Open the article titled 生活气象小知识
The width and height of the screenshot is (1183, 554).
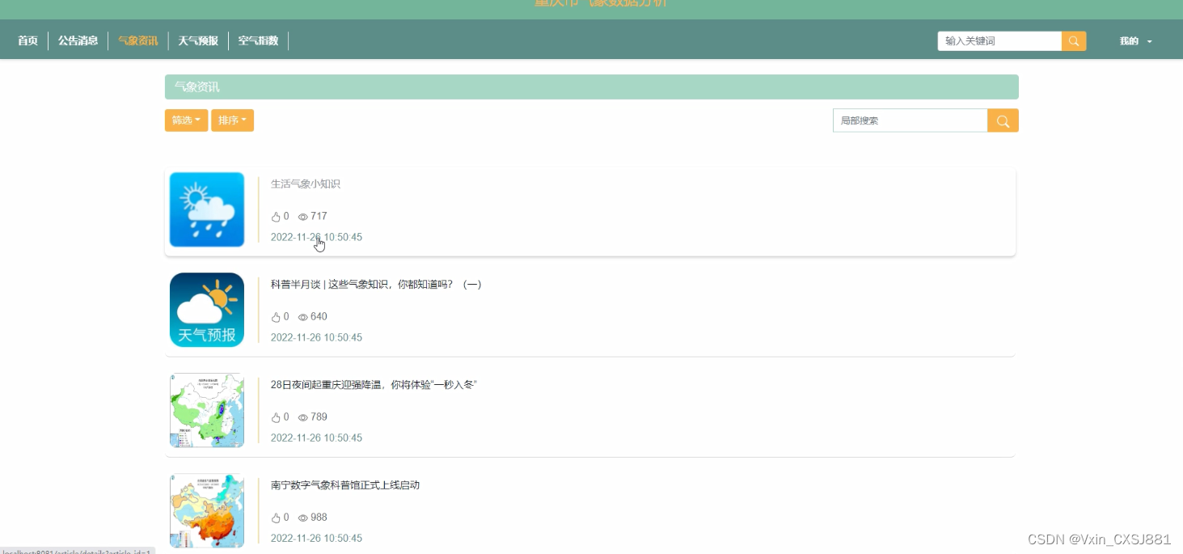click(x=306, y=184)
